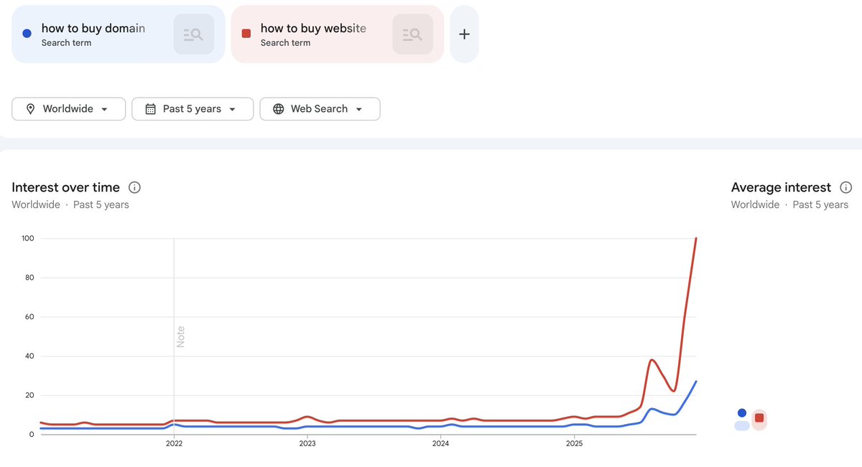Add a comparison term with plus button
This screenshot has height=467, width=862.
click(x=464, y=34)
